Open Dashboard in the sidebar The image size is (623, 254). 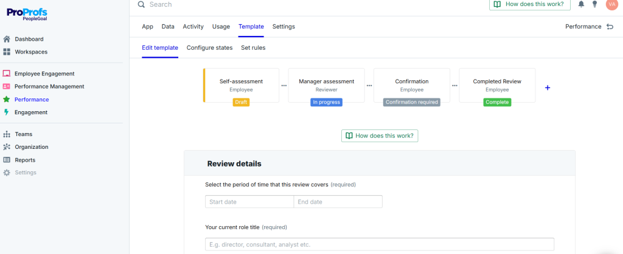click(x=29, y=39)
